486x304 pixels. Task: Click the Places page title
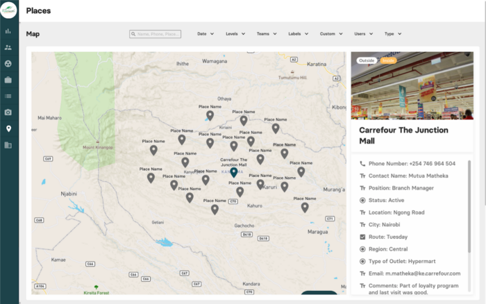pyautogui.click(x=38, y=10)
